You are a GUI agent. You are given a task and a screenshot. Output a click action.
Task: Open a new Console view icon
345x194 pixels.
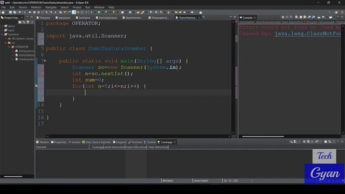pos(330,17)
